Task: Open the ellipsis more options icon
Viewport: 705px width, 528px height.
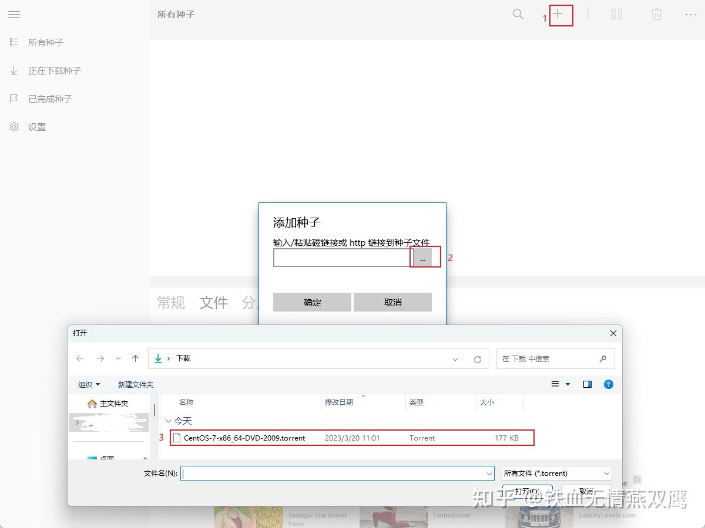Action: pos(691,14)
